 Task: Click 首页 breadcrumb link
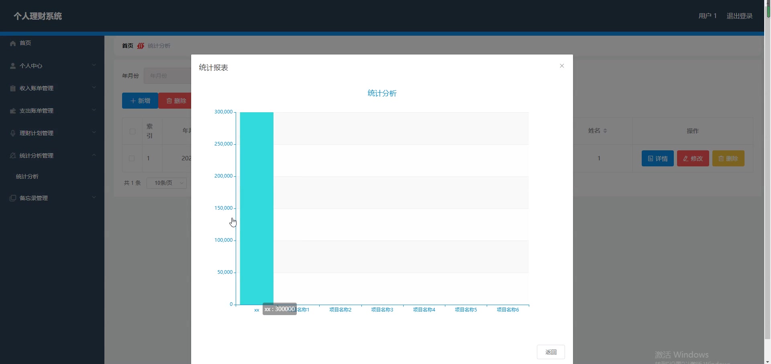click(x=128, y=46)
